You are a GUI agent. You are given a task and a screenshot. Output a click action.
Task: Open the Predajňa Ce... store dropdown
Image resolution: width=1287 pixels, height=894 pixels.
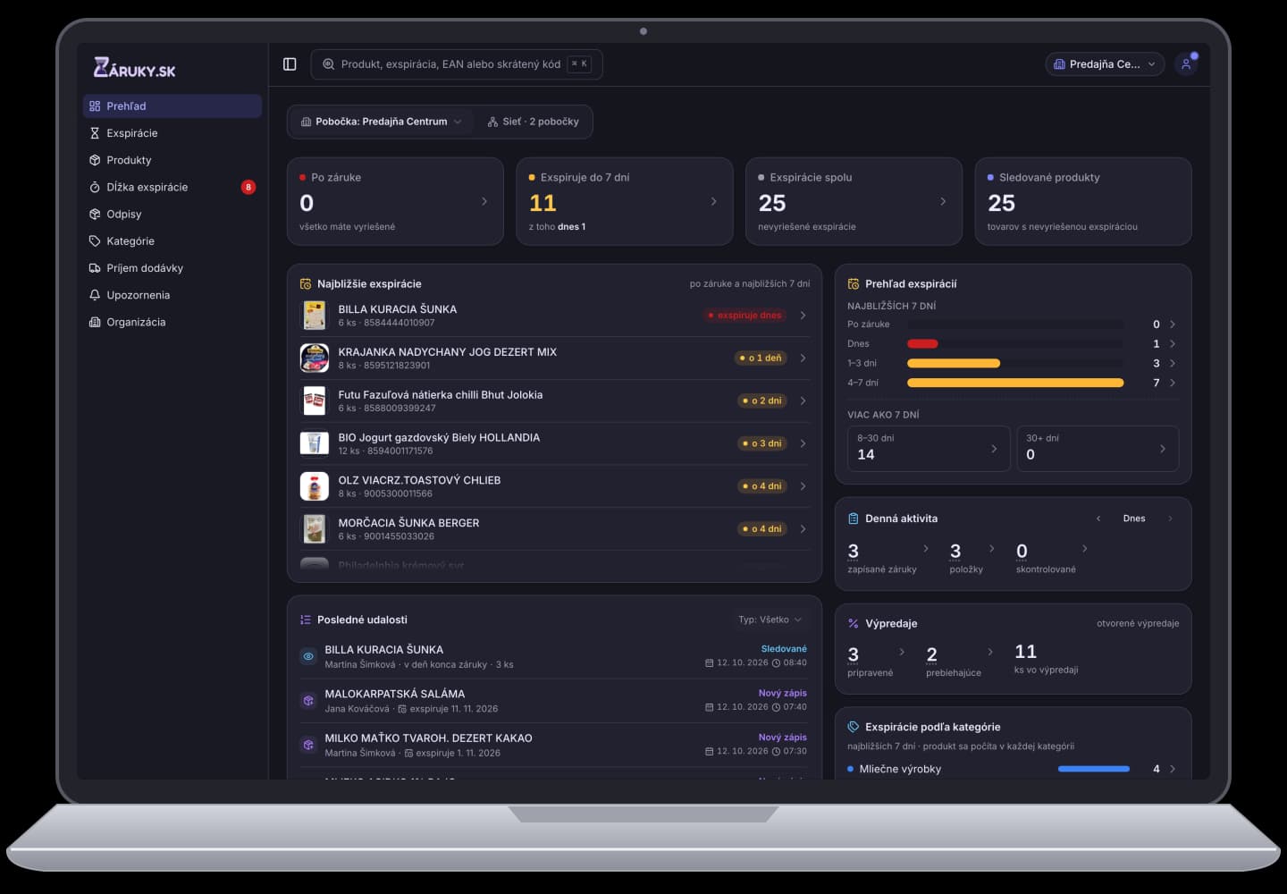click(1105, 64)
